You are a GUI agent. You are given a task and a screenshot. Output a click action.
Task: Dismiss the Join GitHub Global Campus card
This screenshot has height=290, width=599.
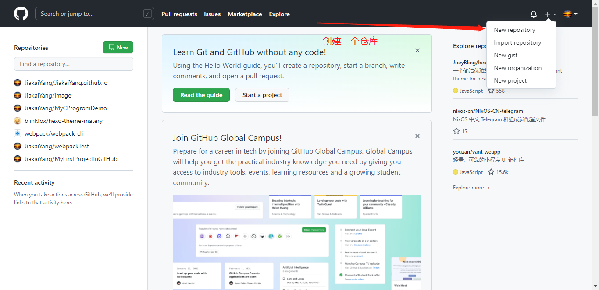coord(417,136)
